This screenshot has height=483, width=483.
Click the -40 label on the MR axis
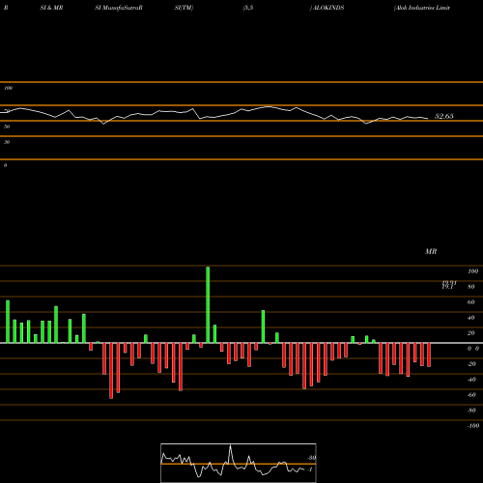[471, 380]
